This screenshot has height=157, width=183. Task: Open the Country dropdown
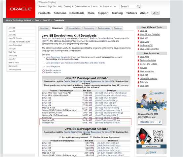[x=68, y=6]
